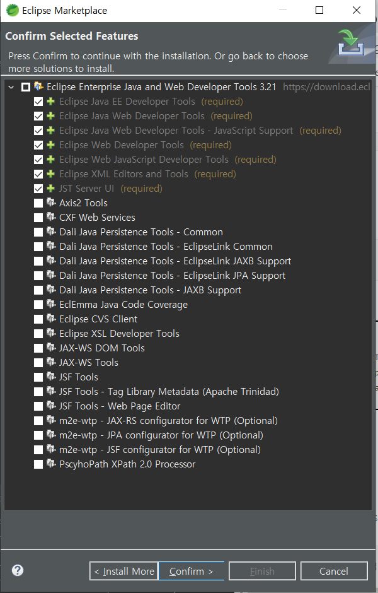The height and width of the screenshot is (593, 378).
Task: Check EclEmma Java Code Coverage
Action: (38, 305)
